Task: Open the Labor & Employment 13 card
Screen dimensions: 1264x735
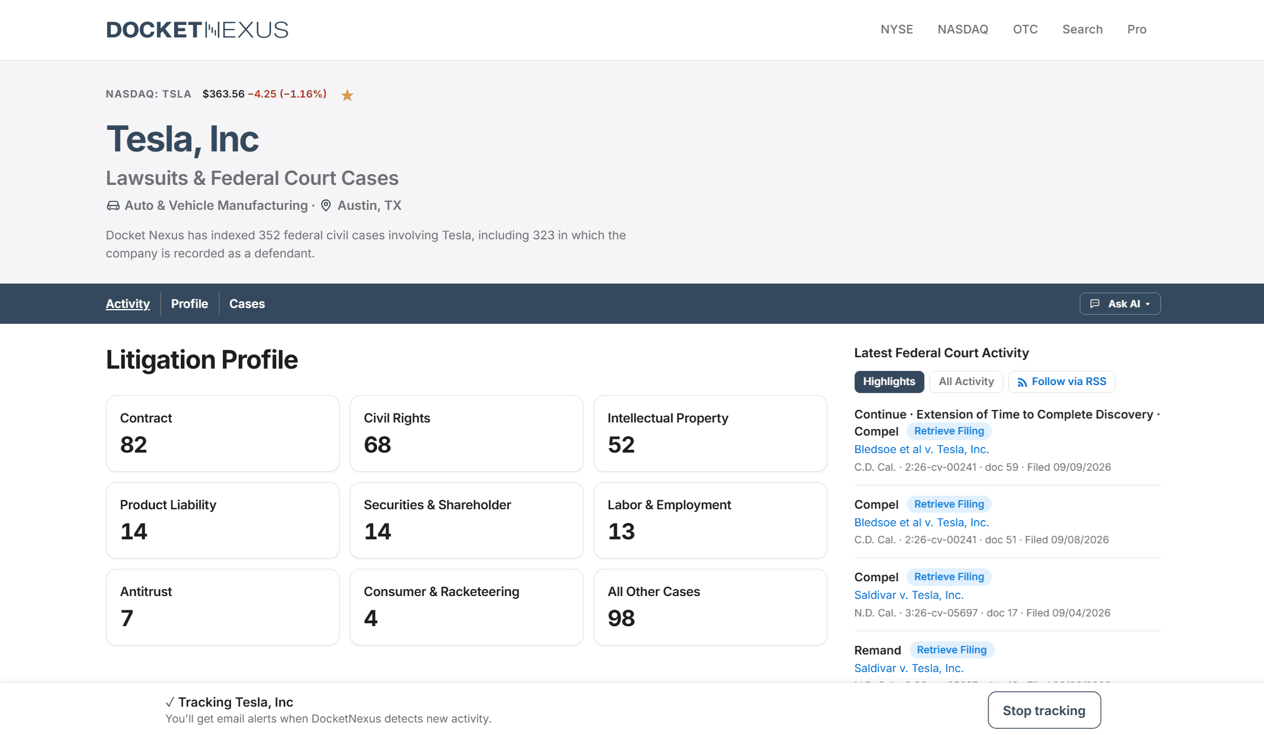Action: click(711, 520)
